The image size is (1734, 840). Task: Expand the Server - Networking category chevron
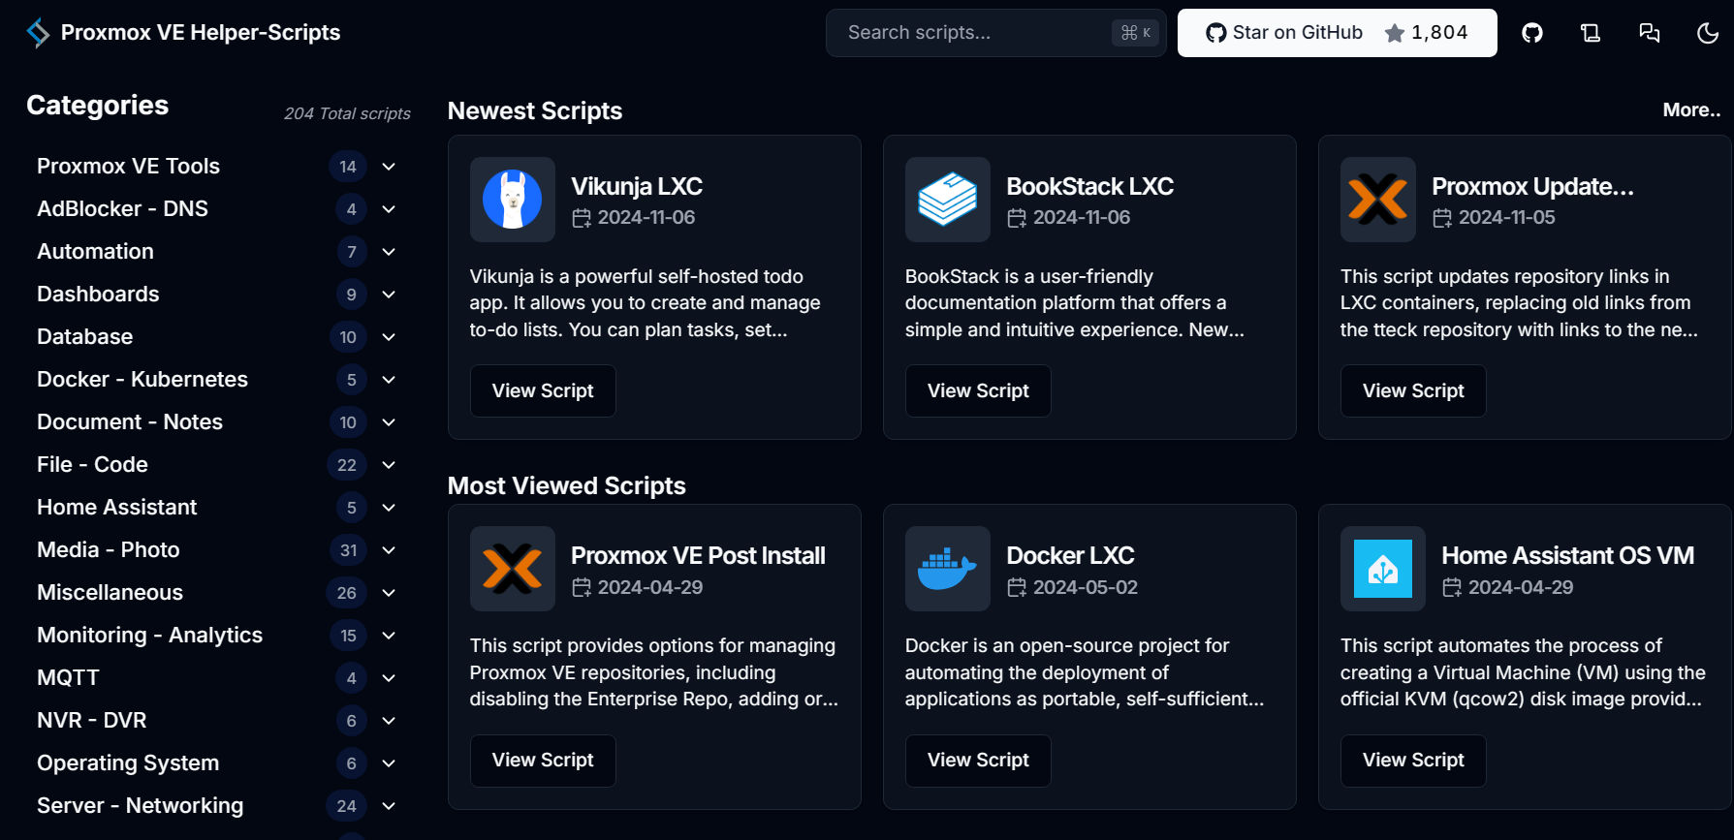(x=389, y=806)
